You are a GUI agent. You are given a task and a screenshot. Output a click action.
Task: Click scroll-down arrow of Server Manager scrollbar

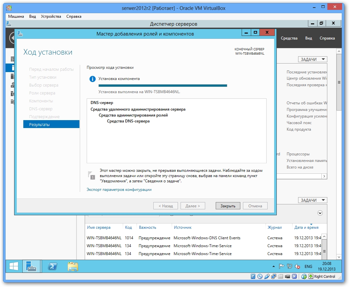point(339,257)
